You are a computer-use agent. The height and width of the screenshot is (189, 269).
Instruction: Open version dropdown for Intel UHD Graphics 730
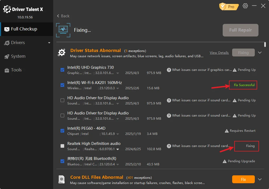pyautogui.click(x=118, y=73)
